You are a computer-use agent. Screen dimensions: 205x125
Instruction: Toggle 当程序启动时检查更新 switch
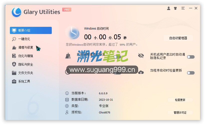point(191,73)
